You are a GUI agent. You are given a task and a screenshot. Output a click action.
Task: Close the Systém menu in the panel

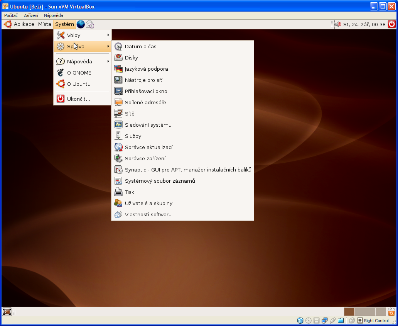pyautogui.click(x=64, y=24)
